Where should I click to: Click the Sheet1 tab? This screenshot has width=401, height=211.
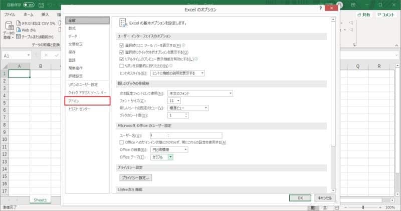41,200
